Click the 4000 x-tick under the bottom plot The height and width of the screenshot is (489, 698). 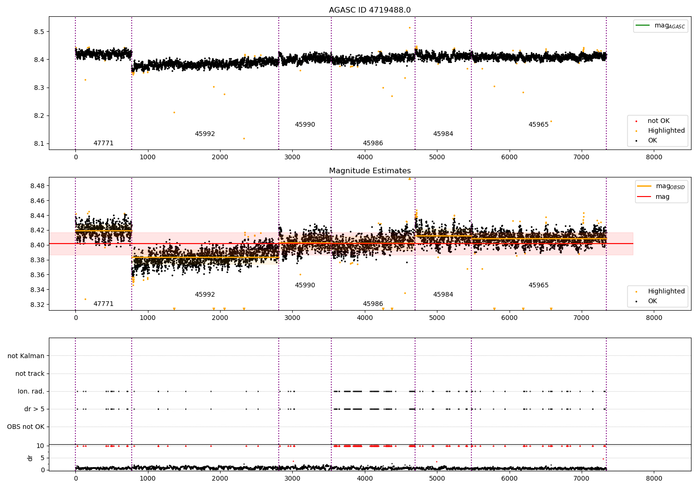(364, 479)
